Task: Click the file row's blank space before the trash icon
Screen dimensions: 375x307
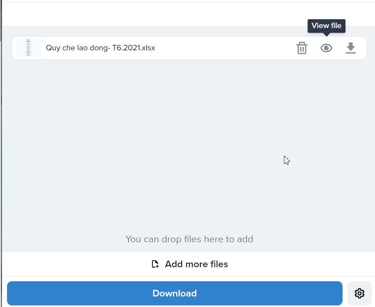Action: pos(227,48)
